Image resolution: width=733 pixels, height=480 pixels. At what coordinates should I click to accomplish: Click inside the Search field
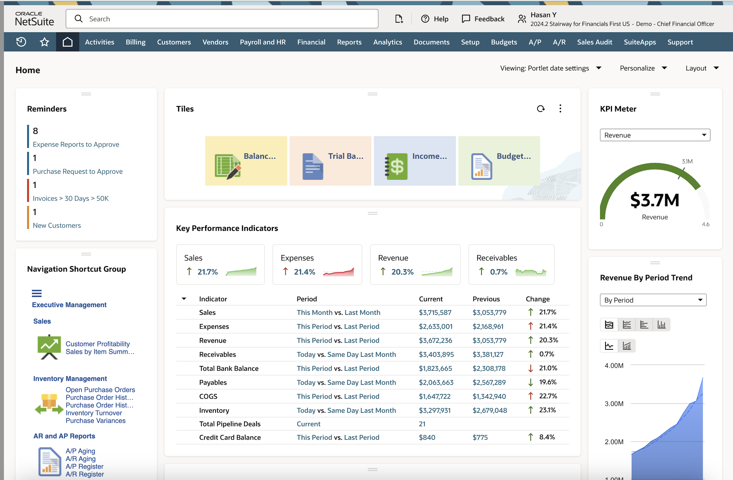tap(222, 18)
